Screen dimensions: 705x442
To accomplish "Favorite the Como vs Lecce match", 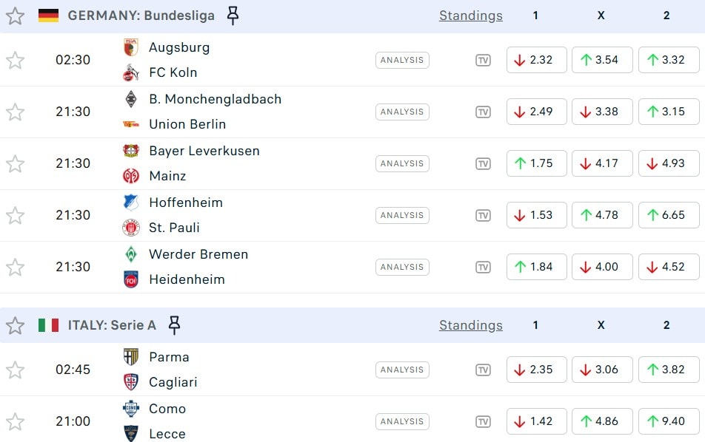I will [16, 421].
